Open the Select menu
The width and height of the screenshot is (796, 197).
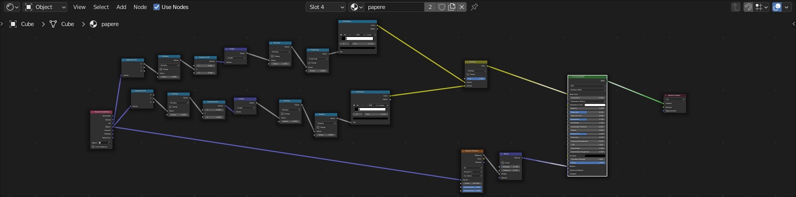pyautogui.click(x=101, y=7)
